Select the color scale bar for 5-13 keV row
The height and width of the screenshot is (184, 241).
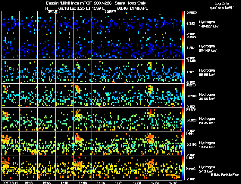[183, 168]
